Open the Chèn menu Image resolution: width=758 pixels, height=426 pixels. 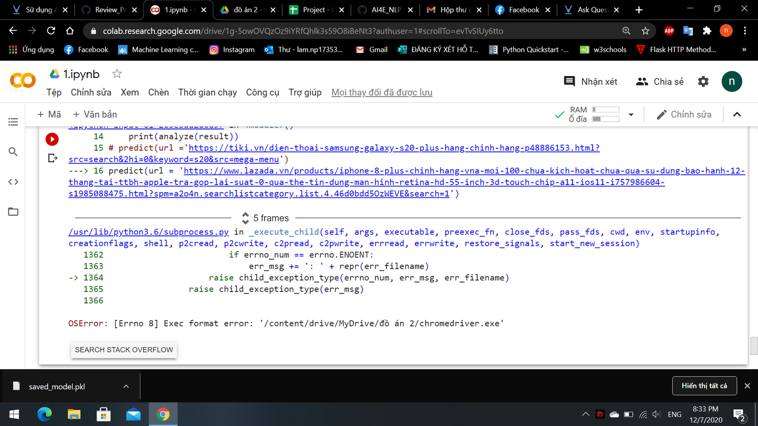click(158, 92)
